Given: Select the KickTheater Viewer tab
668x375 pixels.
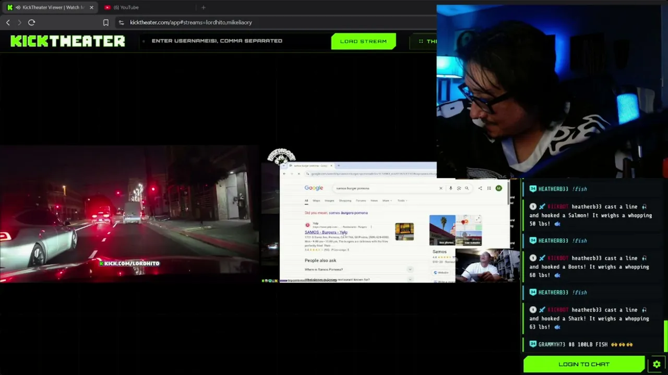Looking at the screenshot, I should pyautogui.click(x=51, y=7).
